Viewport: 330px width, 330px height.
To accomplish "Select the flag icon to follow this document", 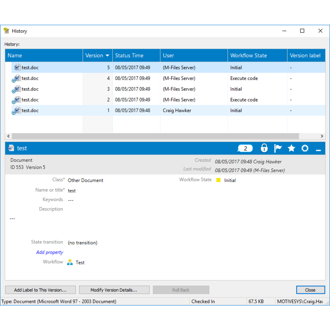I will 278,148.
